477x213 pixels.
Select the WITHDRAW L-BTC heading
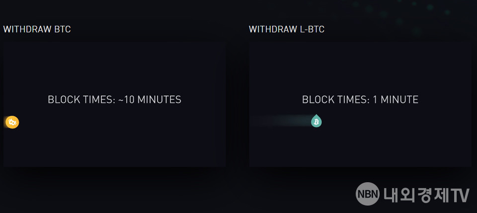(286, 29)
